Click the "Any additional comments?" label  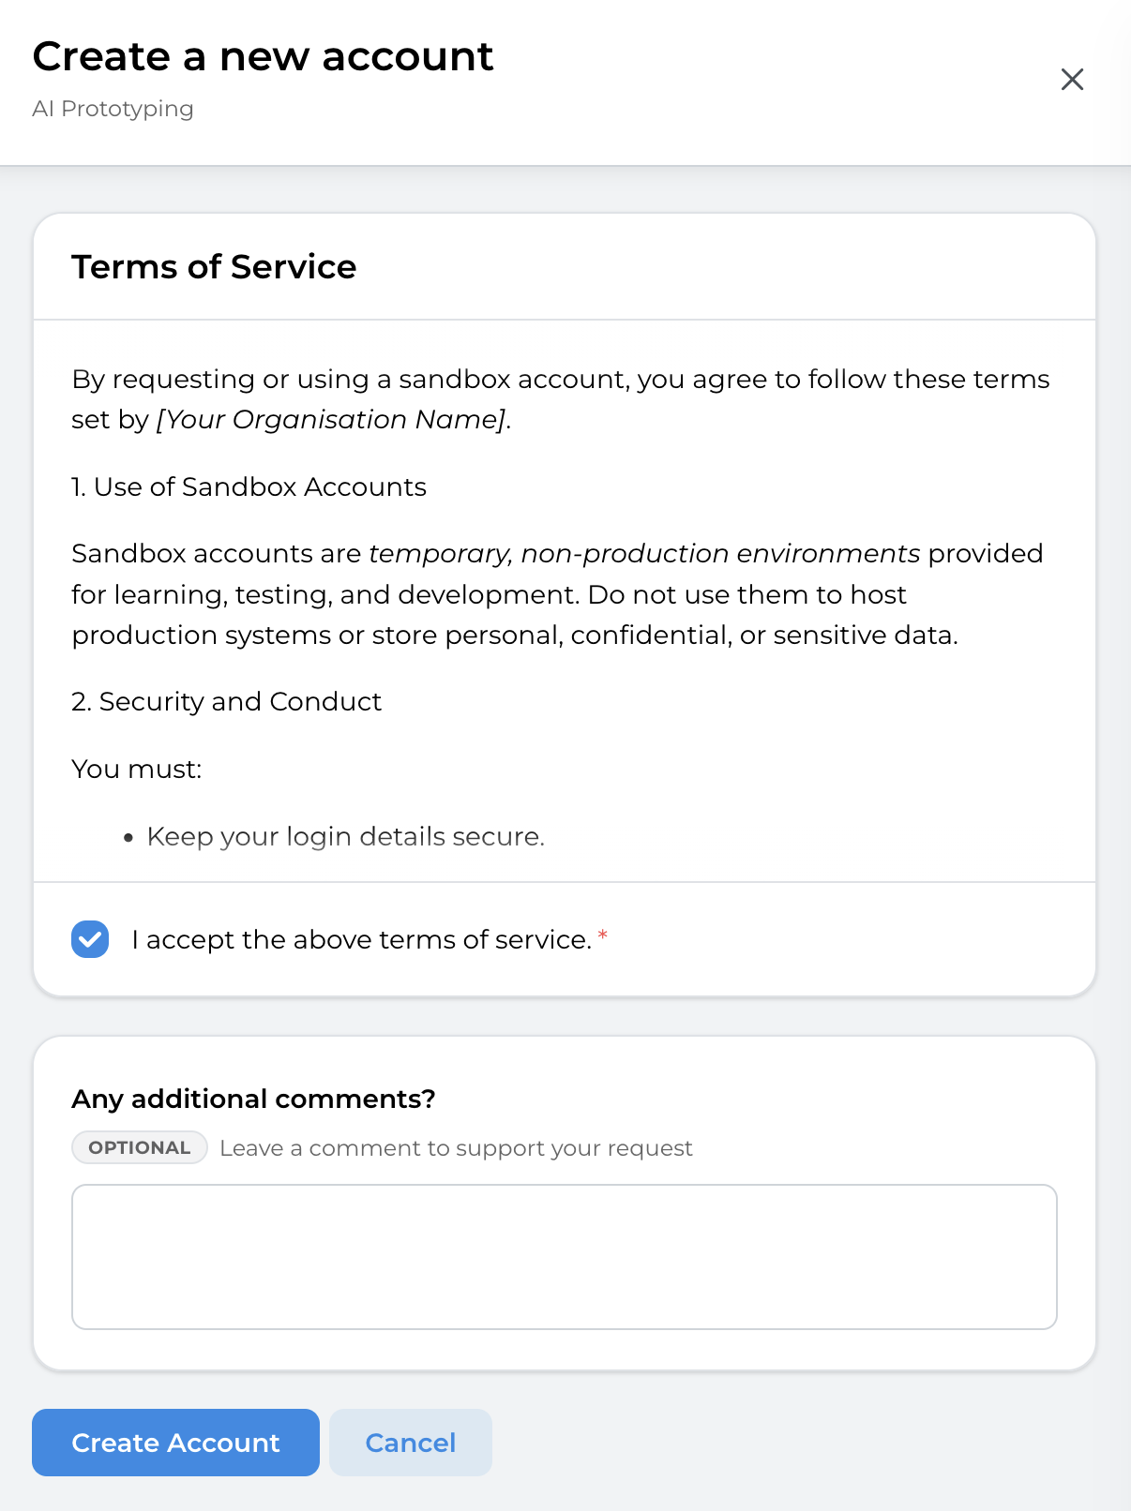pos(253,1099)
